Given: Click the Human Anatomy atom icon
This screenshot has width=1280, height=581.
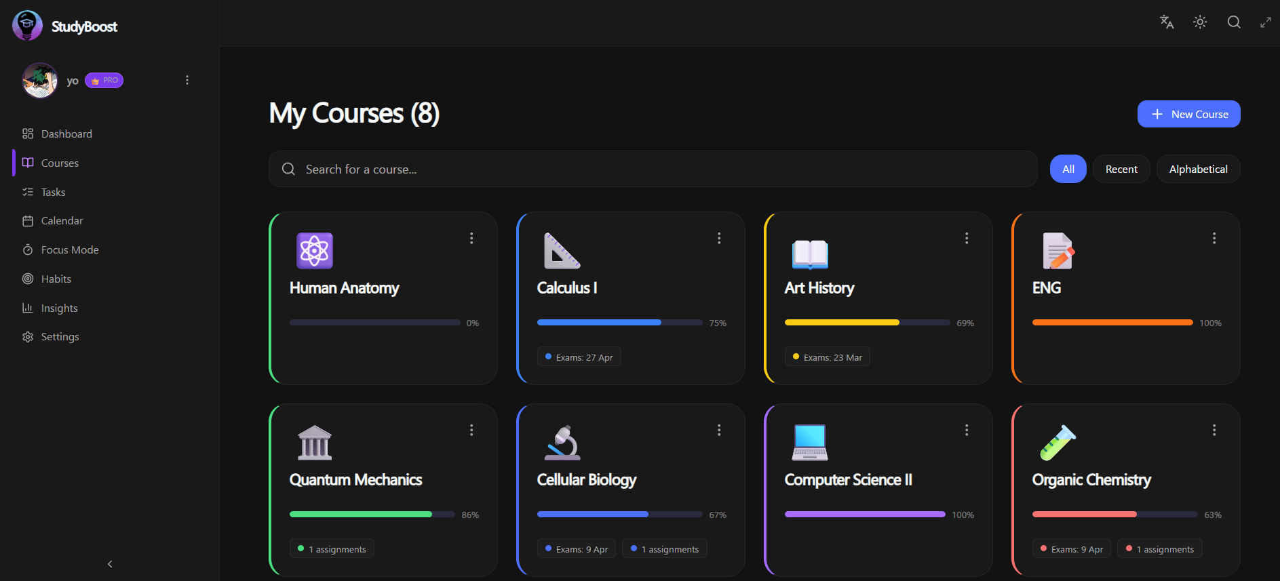Looking at the screenshot, I should (x=315, y=251).
